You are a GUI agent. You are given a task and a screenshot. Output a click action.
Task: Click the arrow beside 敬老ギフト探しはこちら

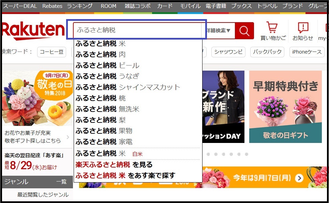click(x=68, y=137)
